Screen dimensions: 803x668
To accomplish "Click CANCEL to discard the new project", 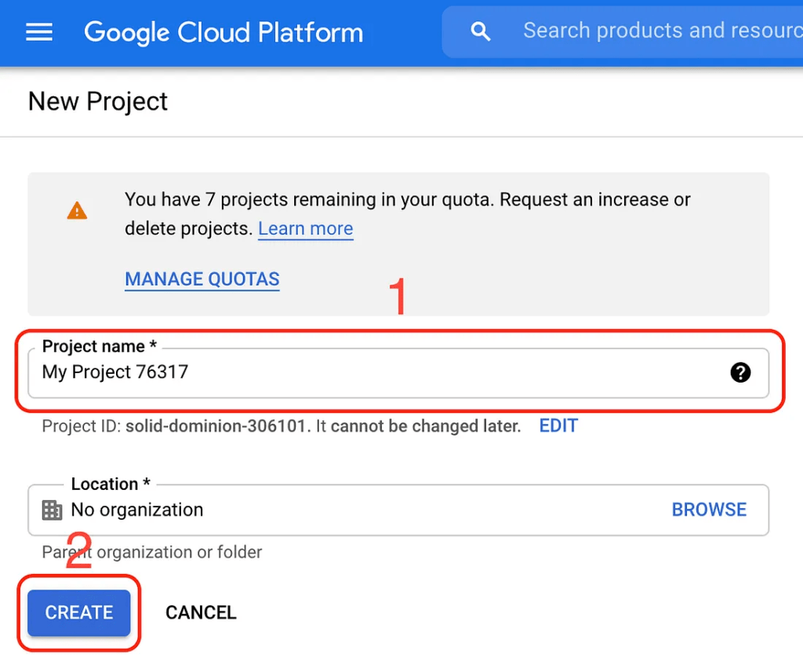I will point(201,612).
